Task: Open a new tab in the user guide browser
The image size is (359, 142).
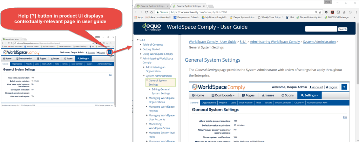Action: point(211,6)
